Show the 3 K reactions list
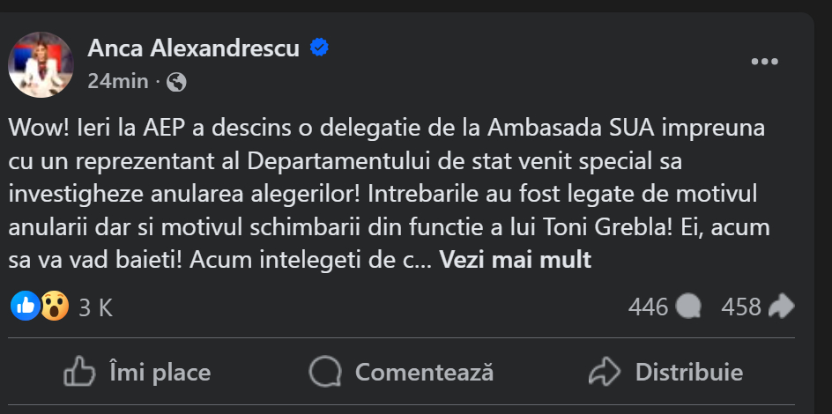 [95, 307]
